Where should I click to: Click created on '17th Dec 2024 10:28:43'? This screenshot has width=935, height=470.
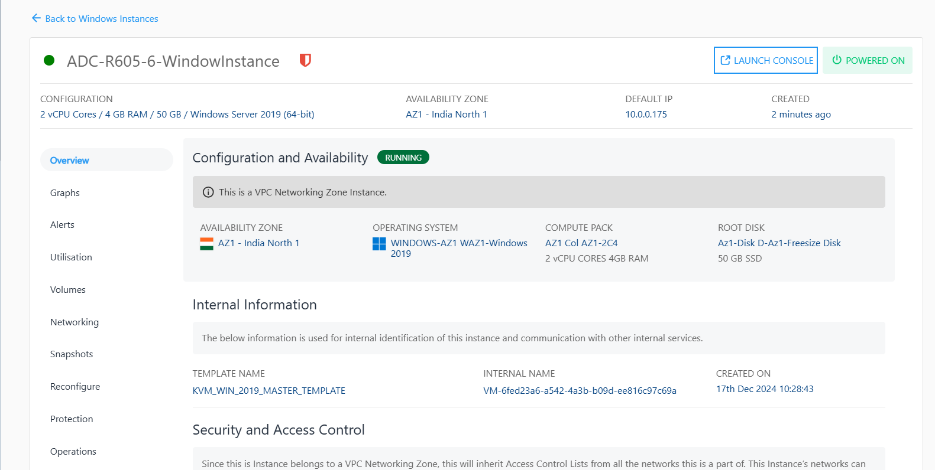(x=765, y=389)
